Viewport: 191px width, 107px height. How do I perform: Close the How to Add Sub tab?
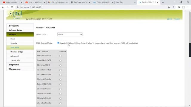[x=44, y=2]
